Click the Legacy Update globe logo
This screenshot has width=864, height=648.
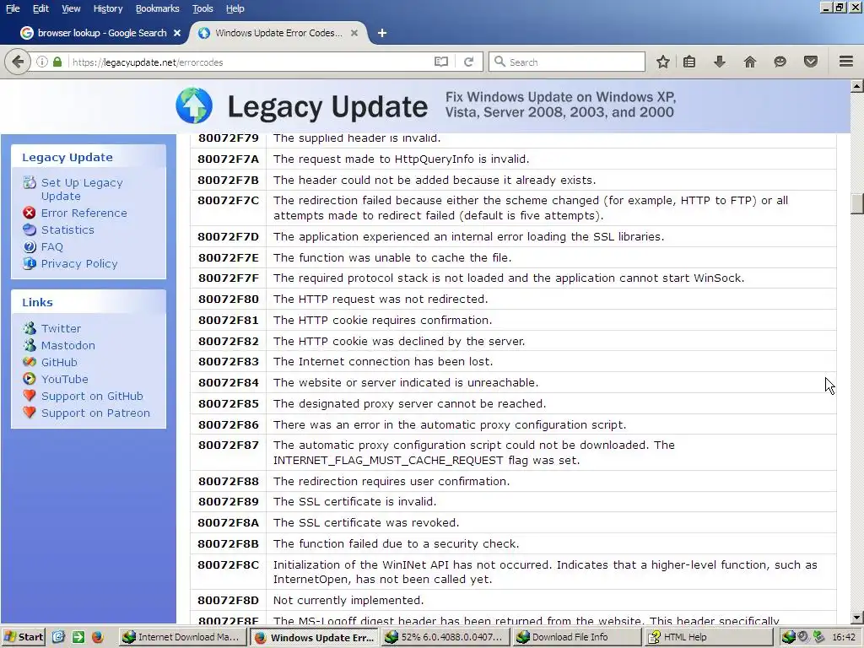pyautogui.click(x=194, y=105)
